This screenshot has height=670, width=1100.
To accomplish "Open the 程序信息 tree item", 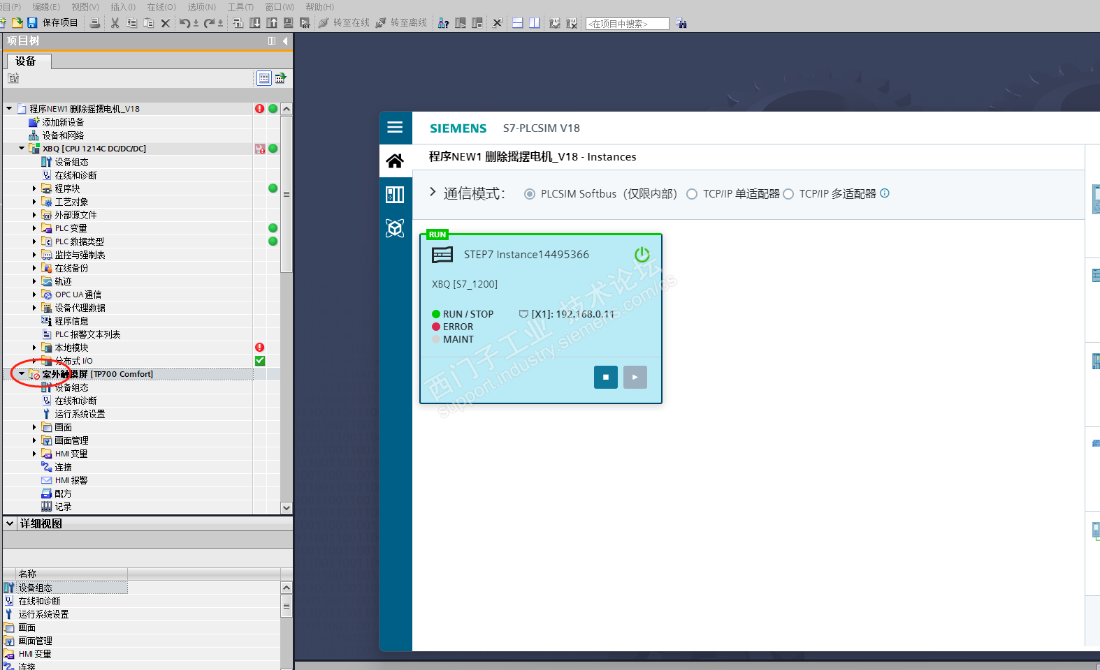I will coord(71,321).
